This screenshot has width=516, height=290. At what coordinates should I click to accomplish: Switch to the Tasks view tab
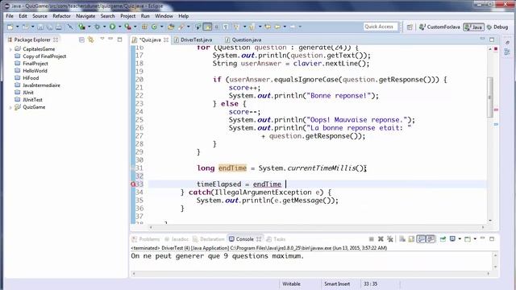tap(276, 239)
